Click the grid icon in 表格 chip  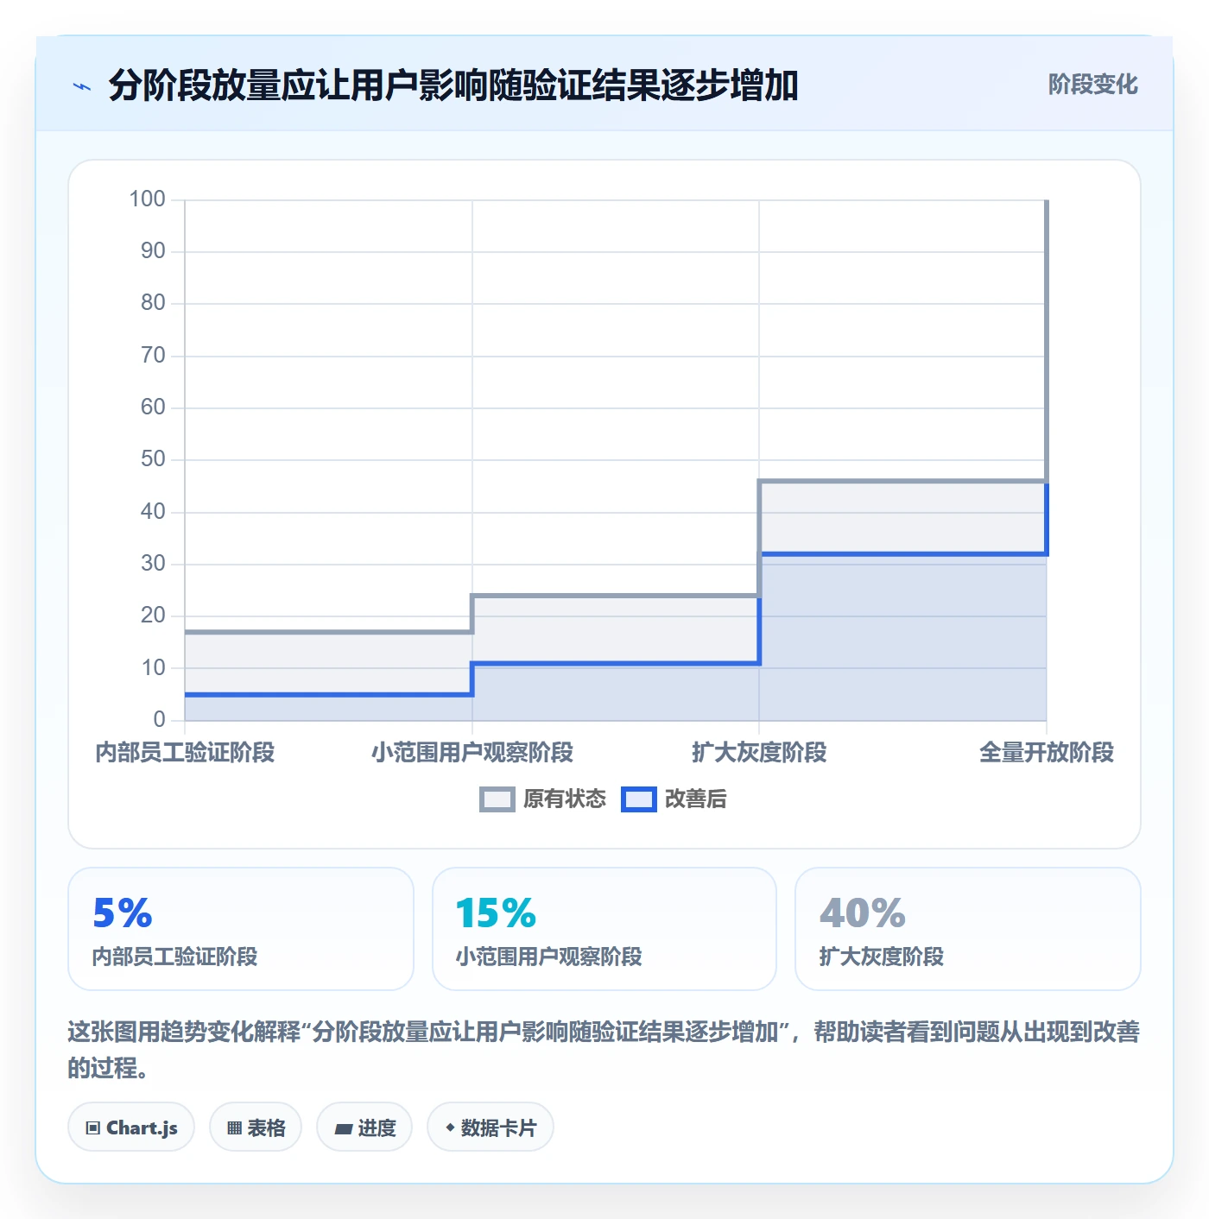[234, 1128]
